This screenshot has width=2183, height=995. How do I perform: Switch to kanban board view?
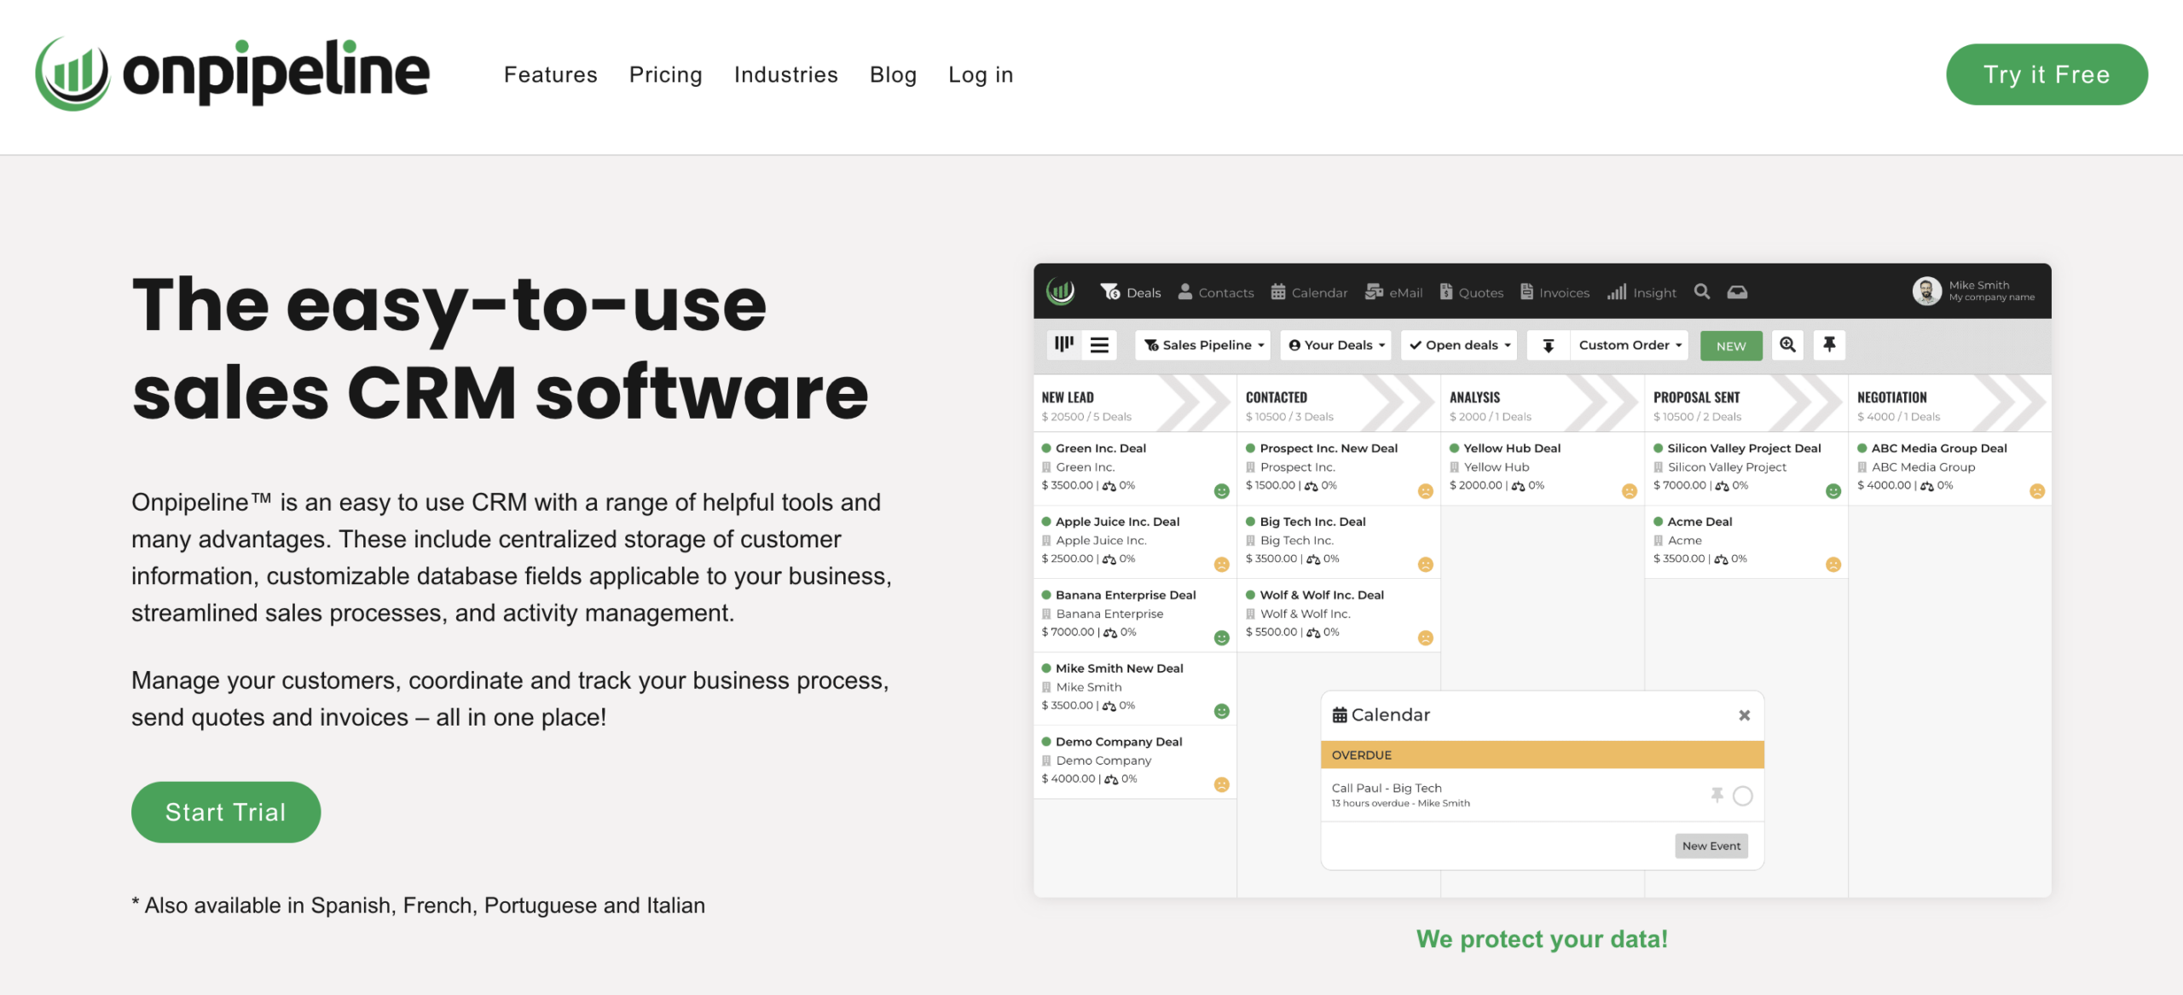(1063, 344)
